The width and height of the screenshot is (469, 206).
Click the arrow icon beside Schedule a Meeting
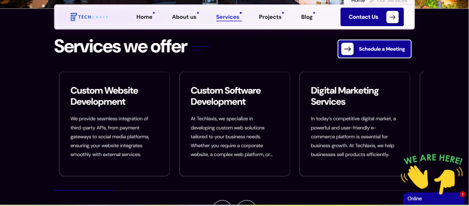pos(348,49)
